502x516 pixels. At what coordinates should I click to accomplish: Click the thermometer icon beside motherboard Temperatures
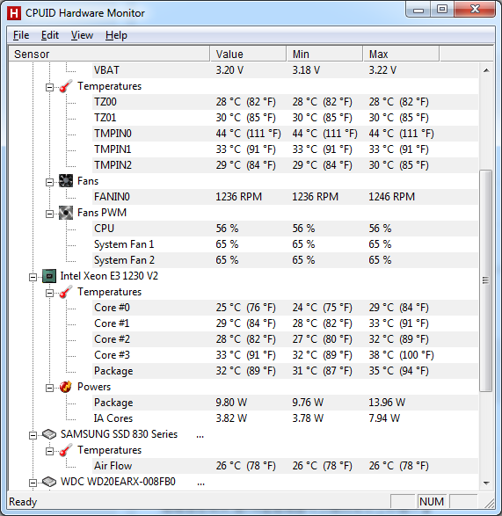tap(66, 86)
